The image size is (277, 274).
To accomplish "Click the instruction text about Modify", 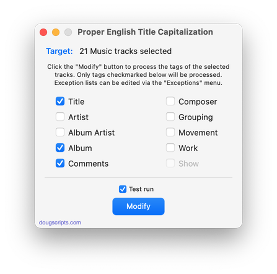I will point(138,74).
